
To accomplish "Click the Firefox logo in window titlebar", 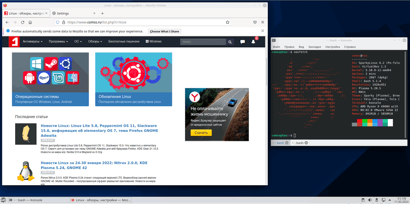I will coord(5,5).
